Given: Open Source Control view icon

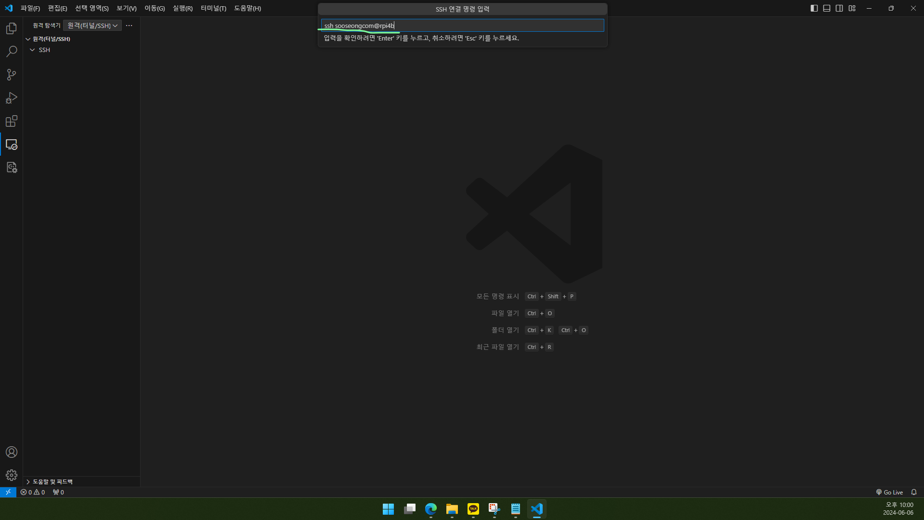Looking at the screenshot, I should [x=12, y=75].
